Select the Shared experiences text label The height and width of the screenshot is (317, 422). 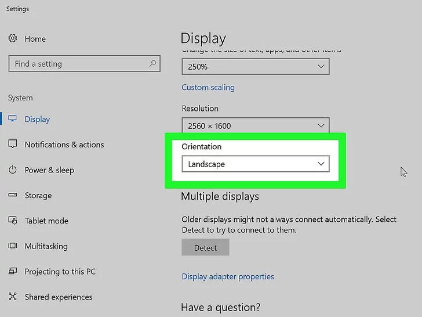click(x=59, y=297)
